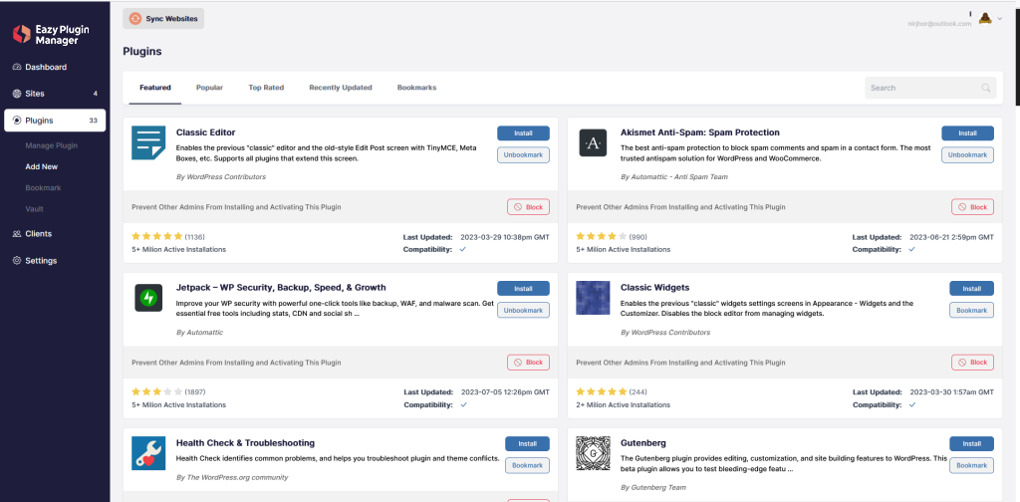The image size is (1020, 502).
Task: Click Akismet compatibility checkmark
Action: [912, 249]
